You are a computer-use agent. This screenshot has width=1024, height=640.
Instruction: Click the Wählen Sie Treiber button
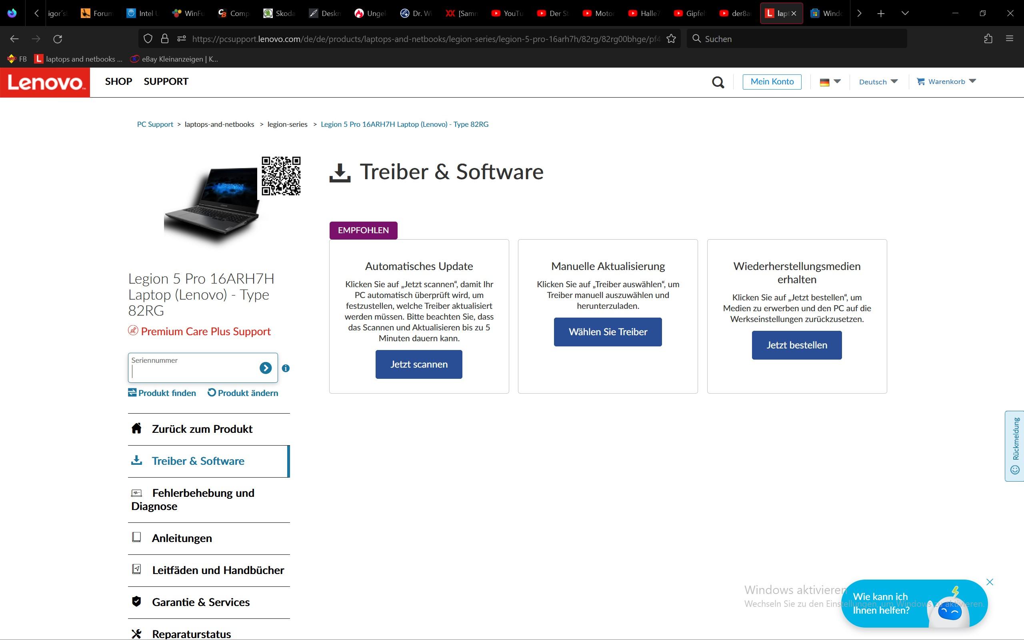(x=608, y=332)
